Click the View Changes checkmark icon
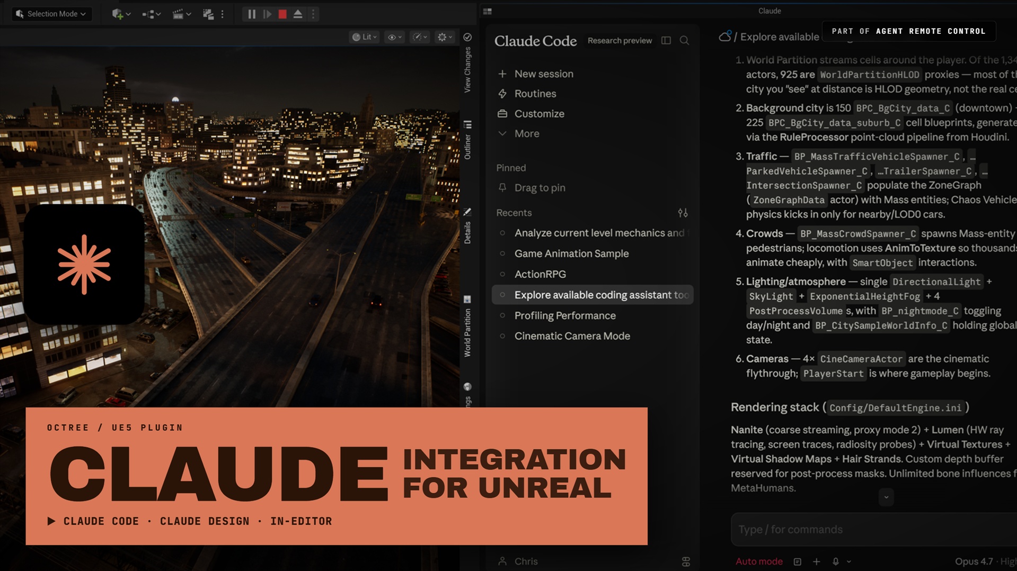This screenshot has width=1017, height=571. [467, 37]
